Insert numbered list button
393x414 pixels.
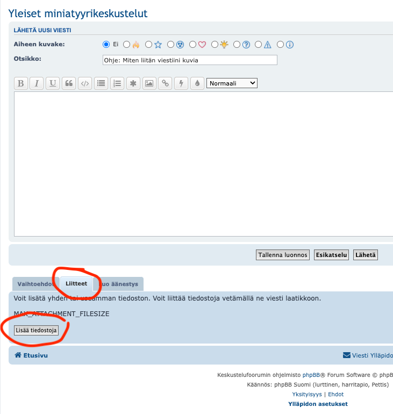point(117,83)
